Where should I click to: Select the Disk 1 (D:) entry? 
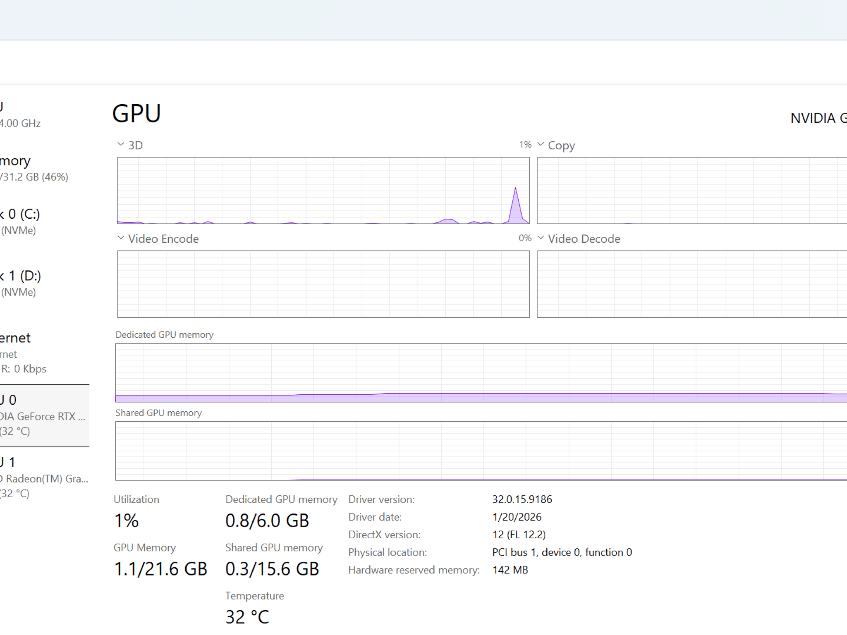(x=44, y=284)
